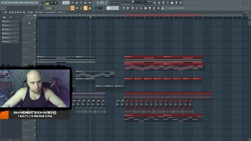
Task: Click the view piano roll icon
Action: point(128,8)
